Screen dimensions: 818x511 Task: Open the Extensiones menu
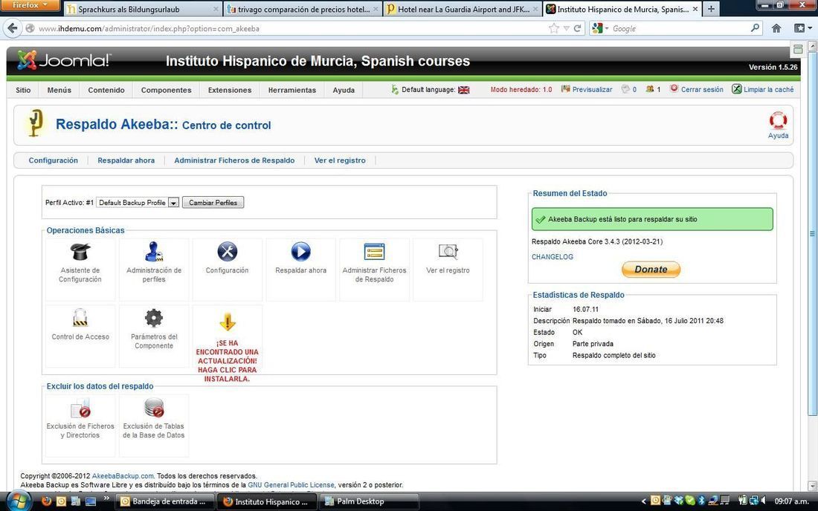tap(230, 90)
